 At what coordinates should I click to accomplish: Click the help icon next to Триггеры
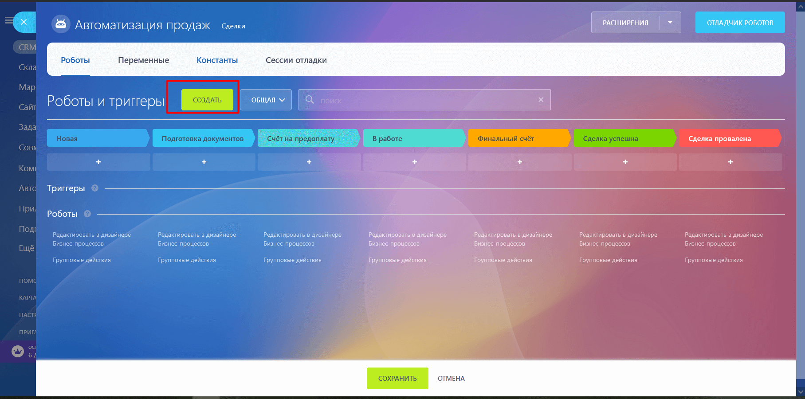pos(95,188)
